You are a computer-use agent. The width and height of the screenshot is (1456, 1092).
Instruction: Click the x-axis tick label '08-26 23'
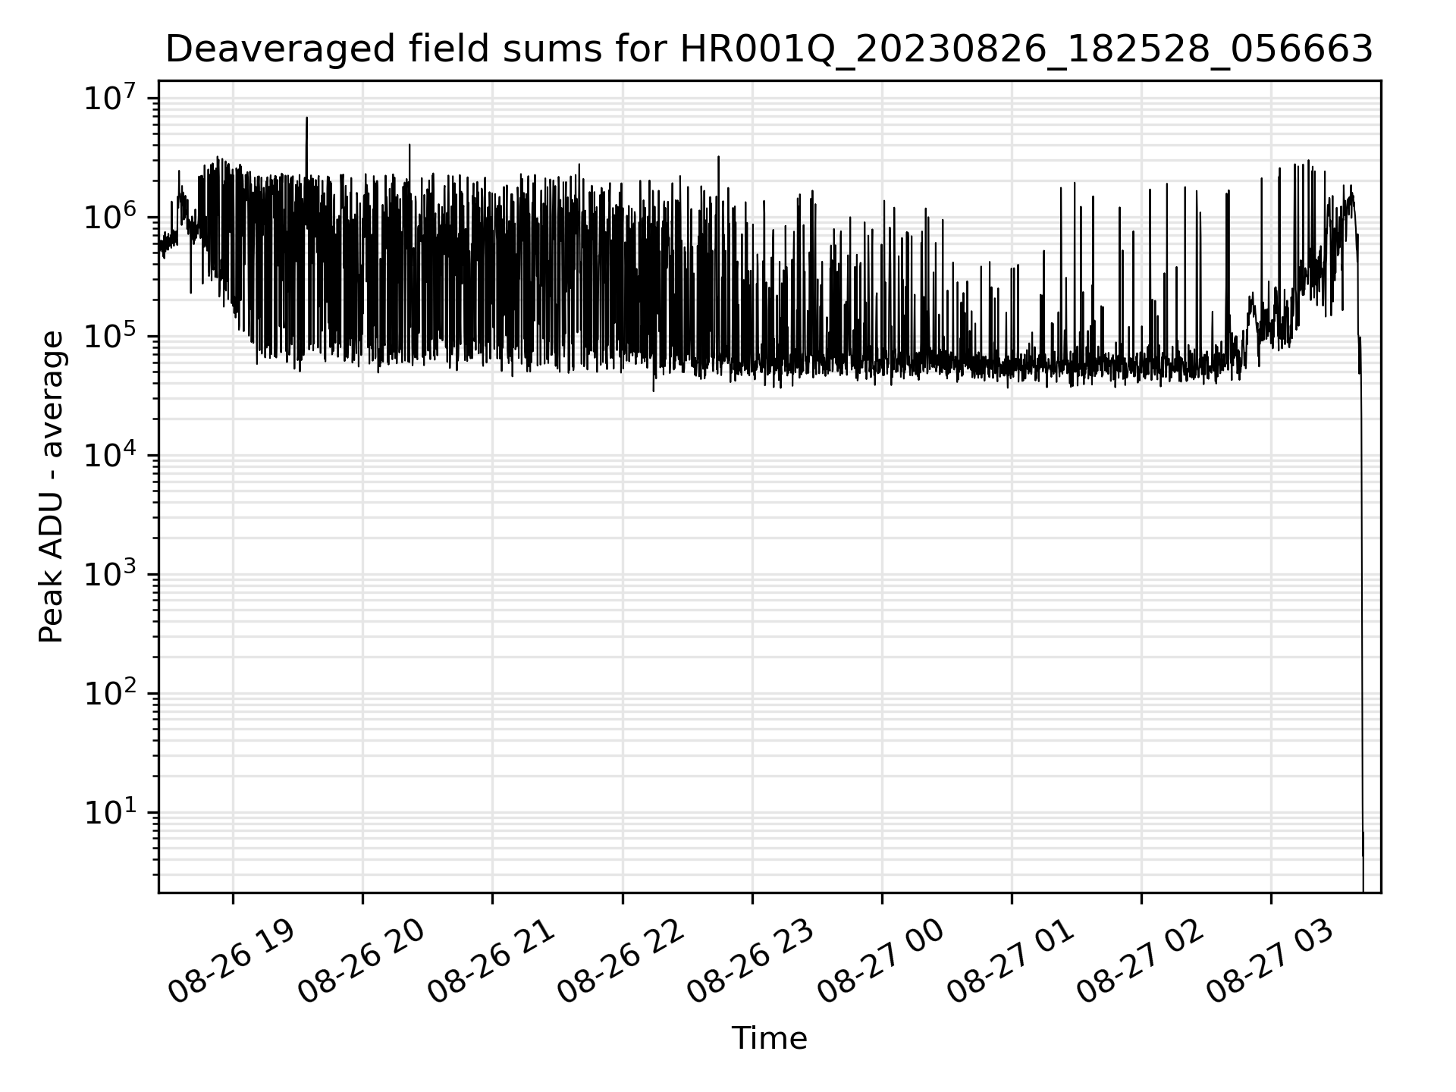pos(751,962)
